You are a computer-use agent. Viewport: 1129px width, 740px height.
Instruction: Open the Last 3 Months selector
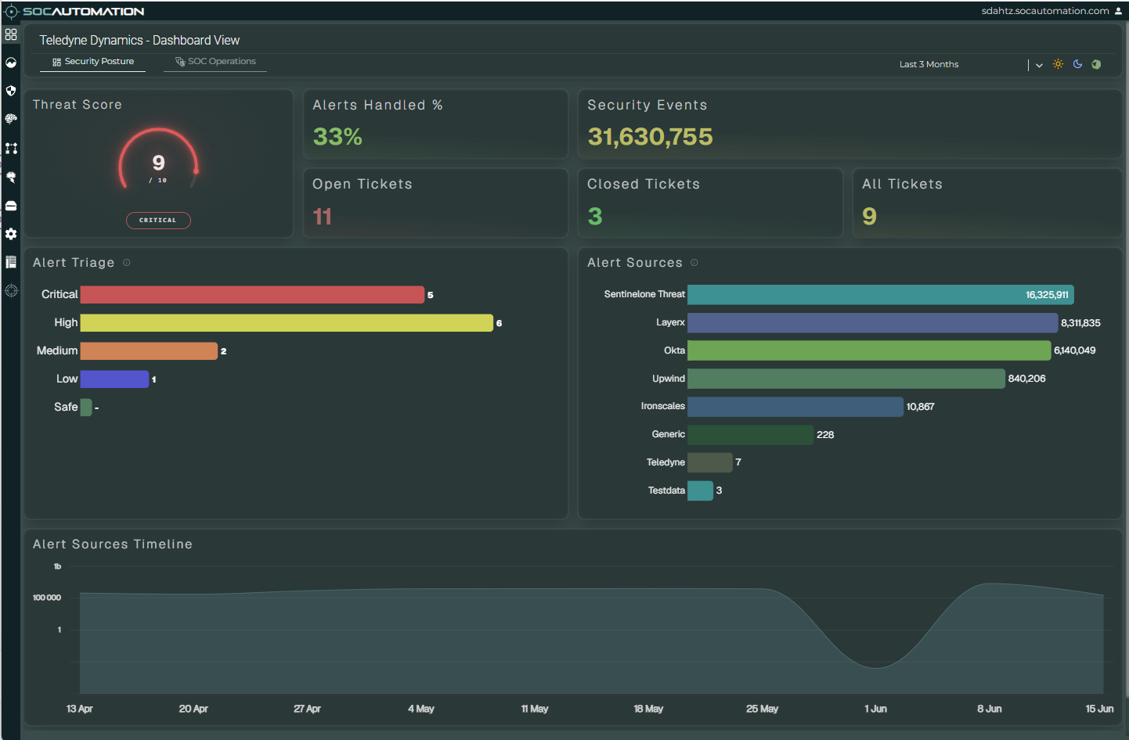[929, 64]
